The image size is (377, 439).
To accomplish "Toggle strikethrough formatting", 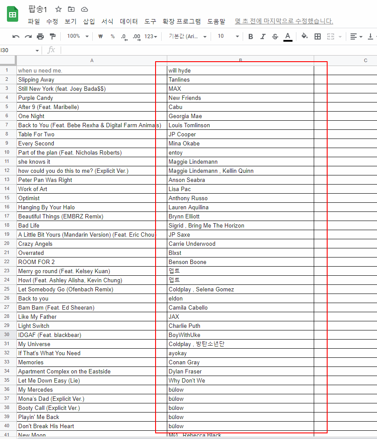I will click(275, 36).
